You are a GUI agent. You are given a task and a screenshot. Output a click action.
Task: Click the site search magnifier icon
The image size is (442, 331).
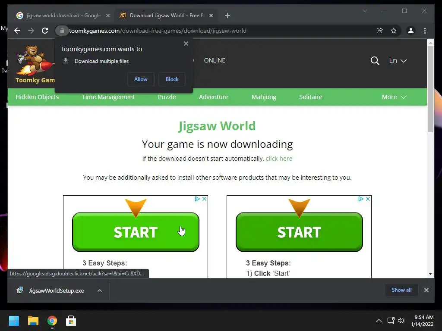click(375, 60)
